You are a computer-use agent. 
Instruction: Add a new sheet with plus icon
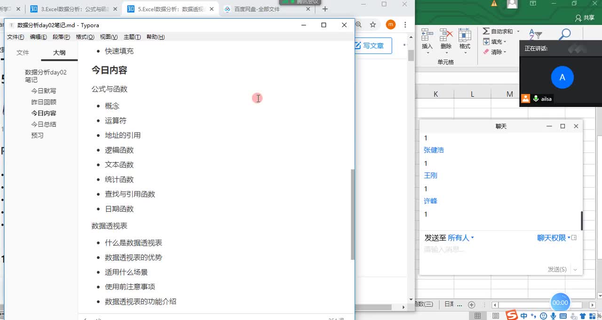472,305
